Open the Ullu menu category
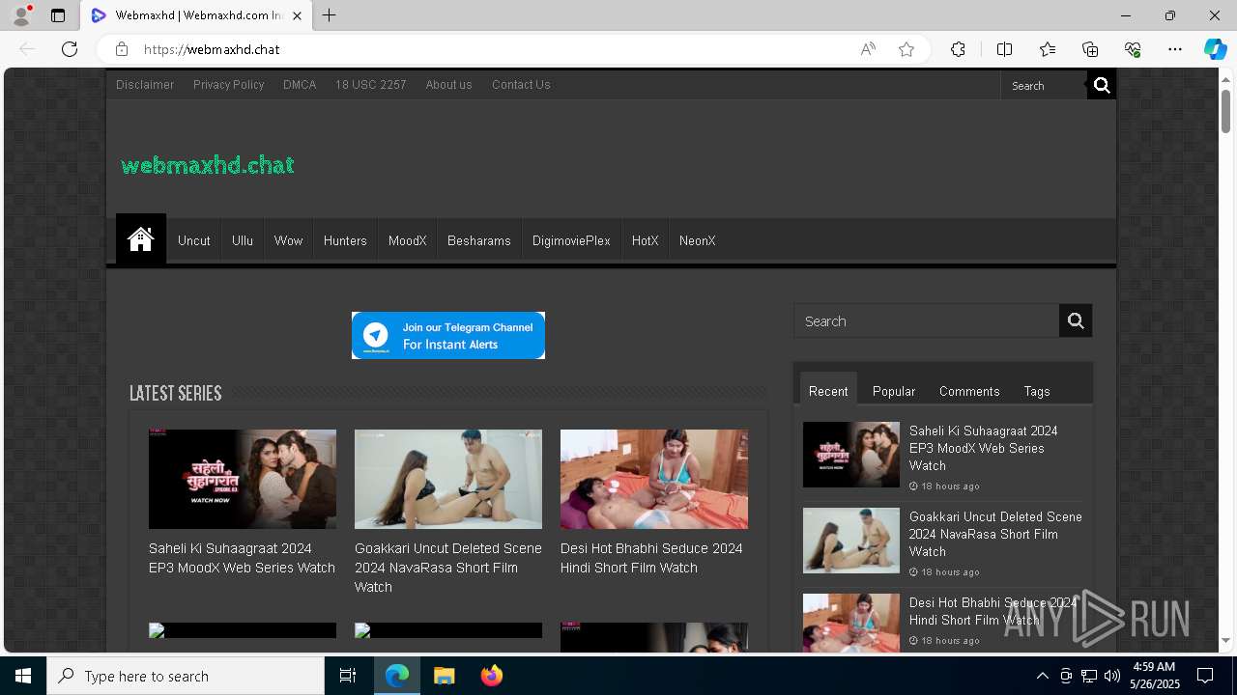The height and width of the screenshot is (695, 1237). [243, 240]
